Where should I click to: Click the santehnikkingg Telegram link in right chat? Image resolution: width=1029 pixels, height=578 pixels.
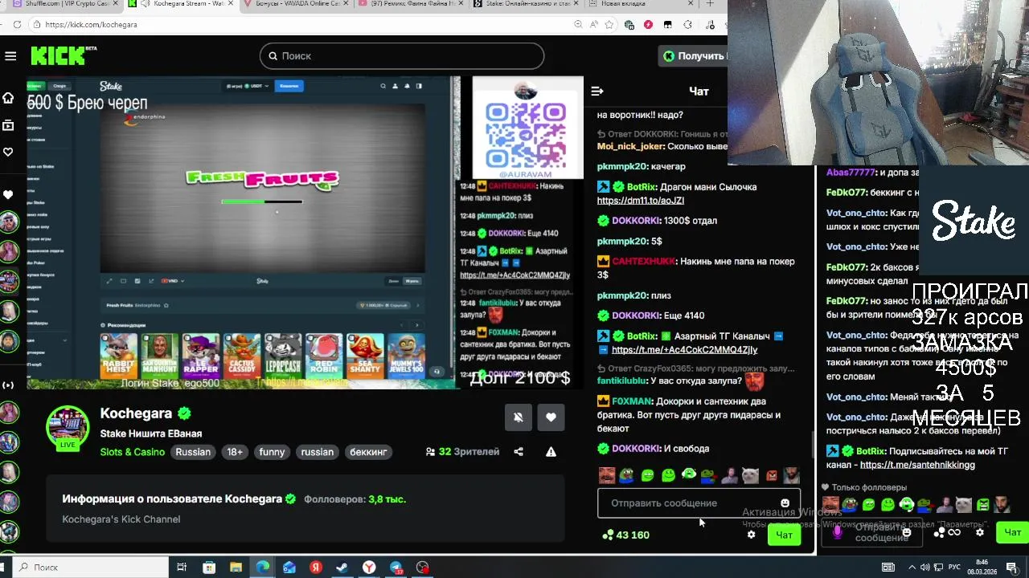point(917,465)
